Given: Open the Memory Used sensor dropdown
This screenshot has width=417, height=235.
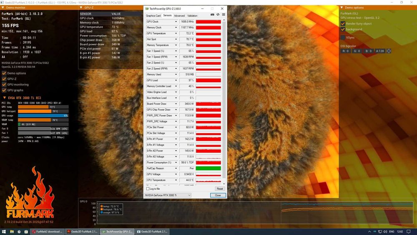Looking at the screenshot, I should [176, 74].
